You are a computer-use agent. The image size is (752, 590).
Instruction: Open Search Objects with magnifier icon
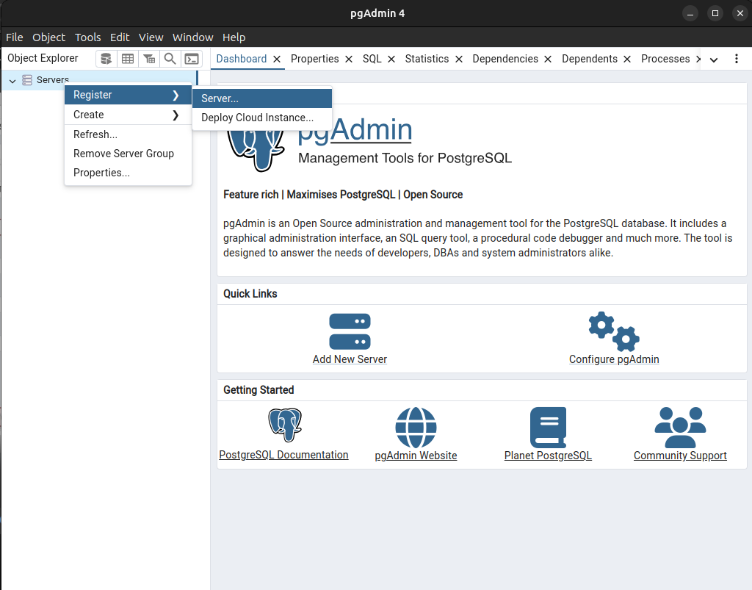170,59
